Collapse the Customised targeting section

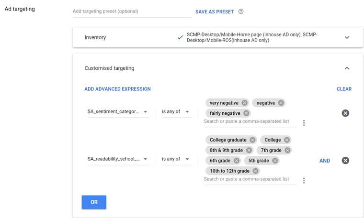point(347,68)
